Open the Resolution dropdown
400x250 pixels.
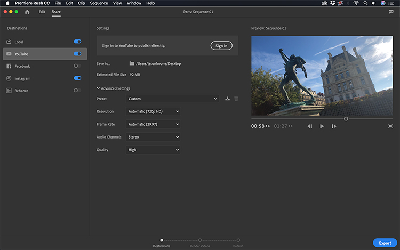point(154,111)
